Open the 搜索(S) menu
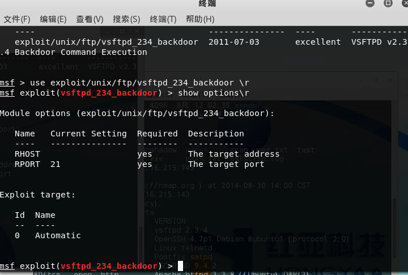The image size is (408, 275). [x=126, y=19]
